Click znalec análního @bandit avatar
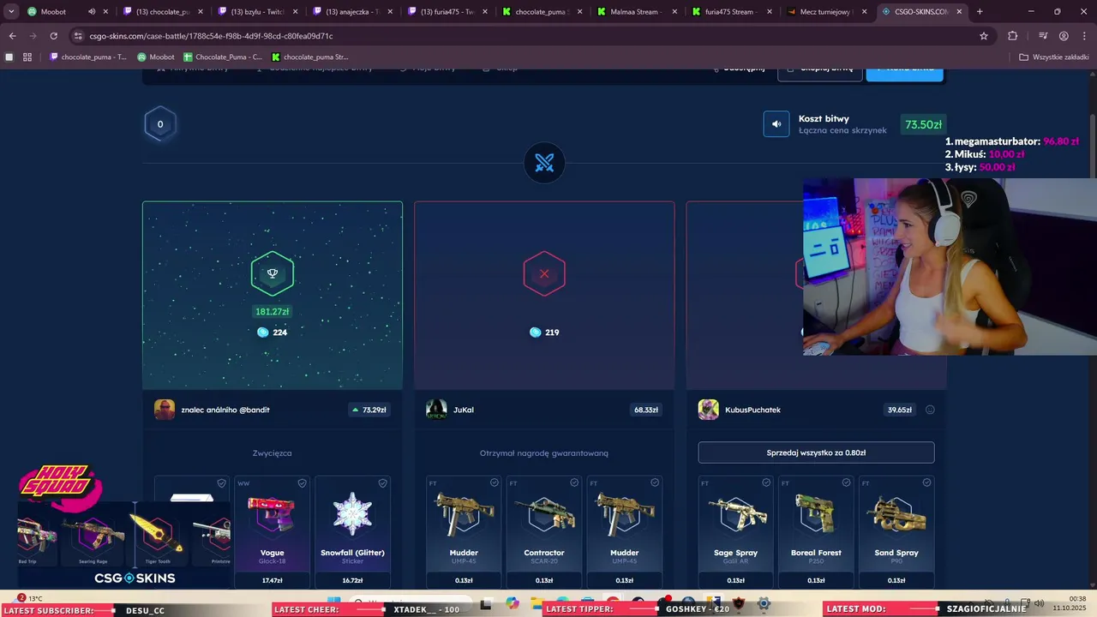The width and height of the screenshot is (1097, 617). 165,410
